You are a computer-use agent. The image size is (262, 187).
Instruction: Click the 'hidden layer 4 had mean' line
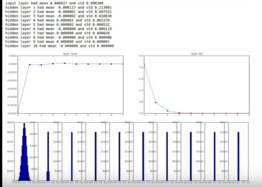[57, 20]
